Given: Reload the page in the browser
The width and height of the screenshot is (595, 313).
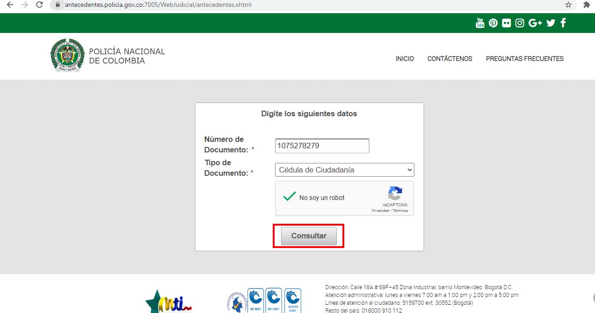Looking at the screenshot, I should tap(39, 5).
